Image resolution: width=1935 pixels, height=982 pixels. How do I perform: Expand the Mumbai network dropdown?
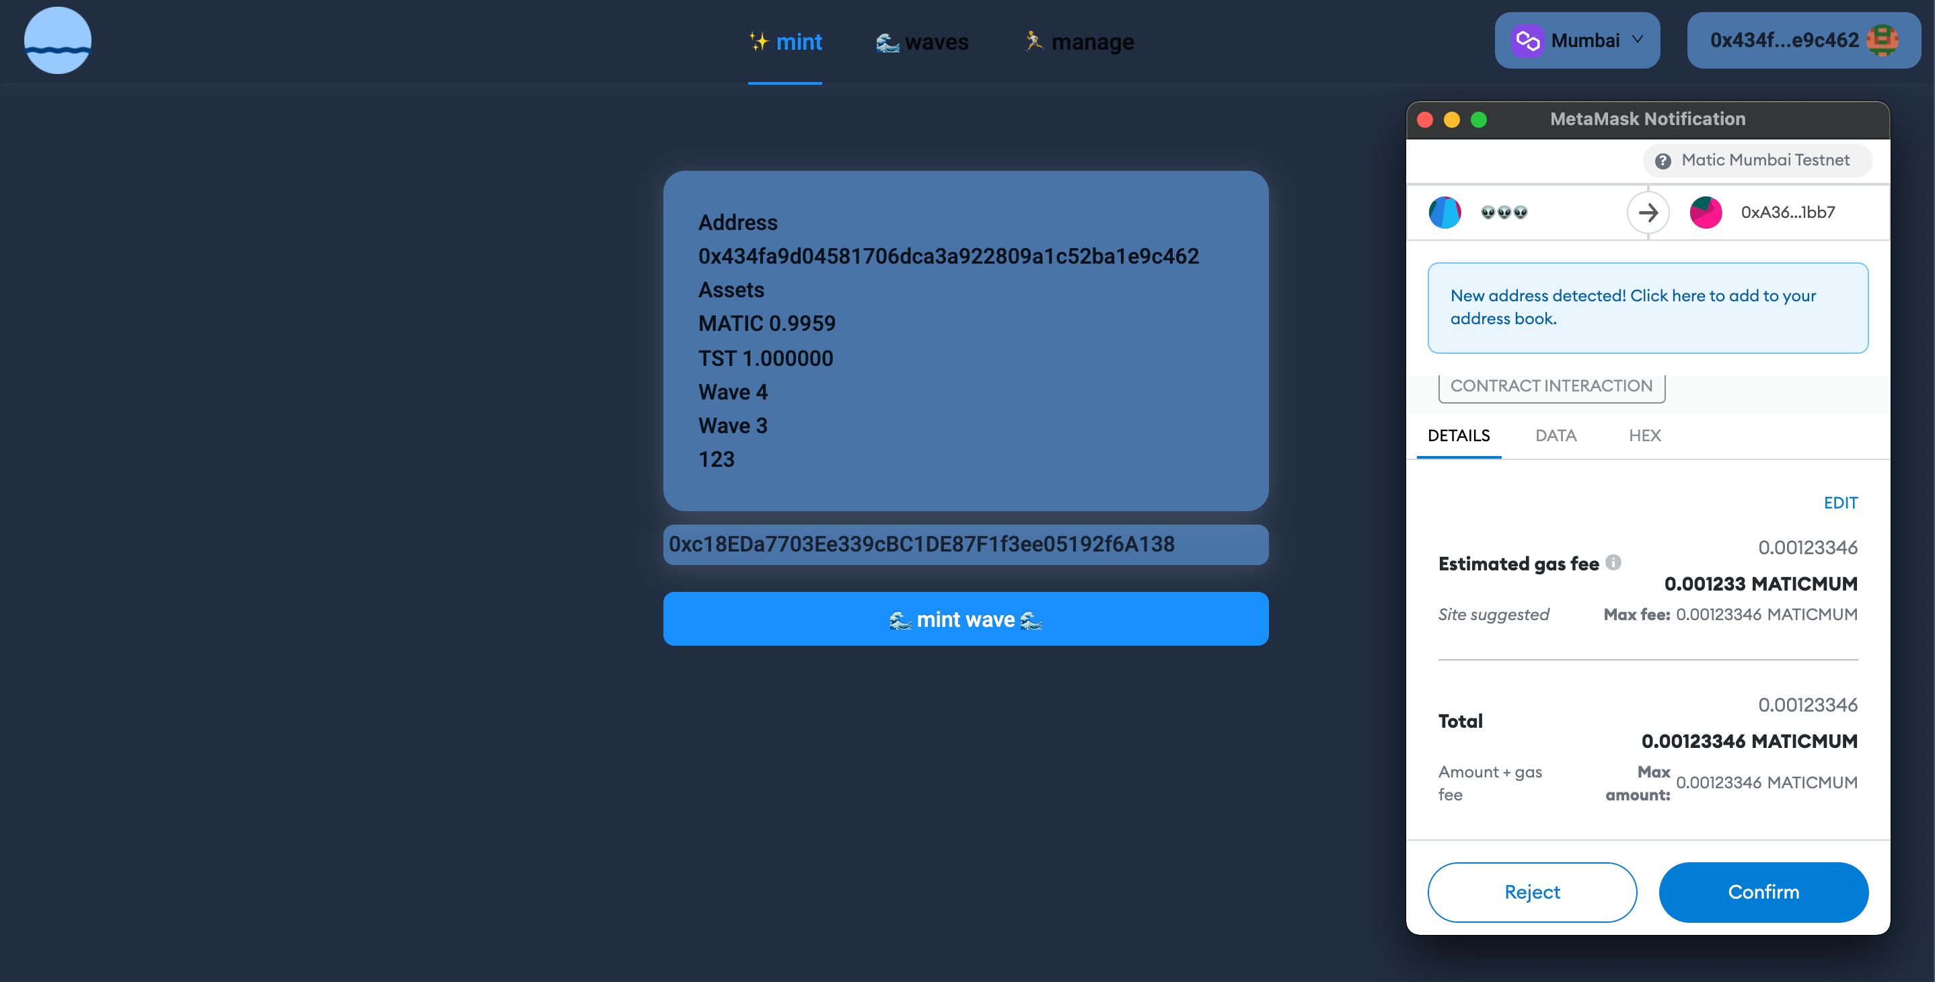[1576, 40]
